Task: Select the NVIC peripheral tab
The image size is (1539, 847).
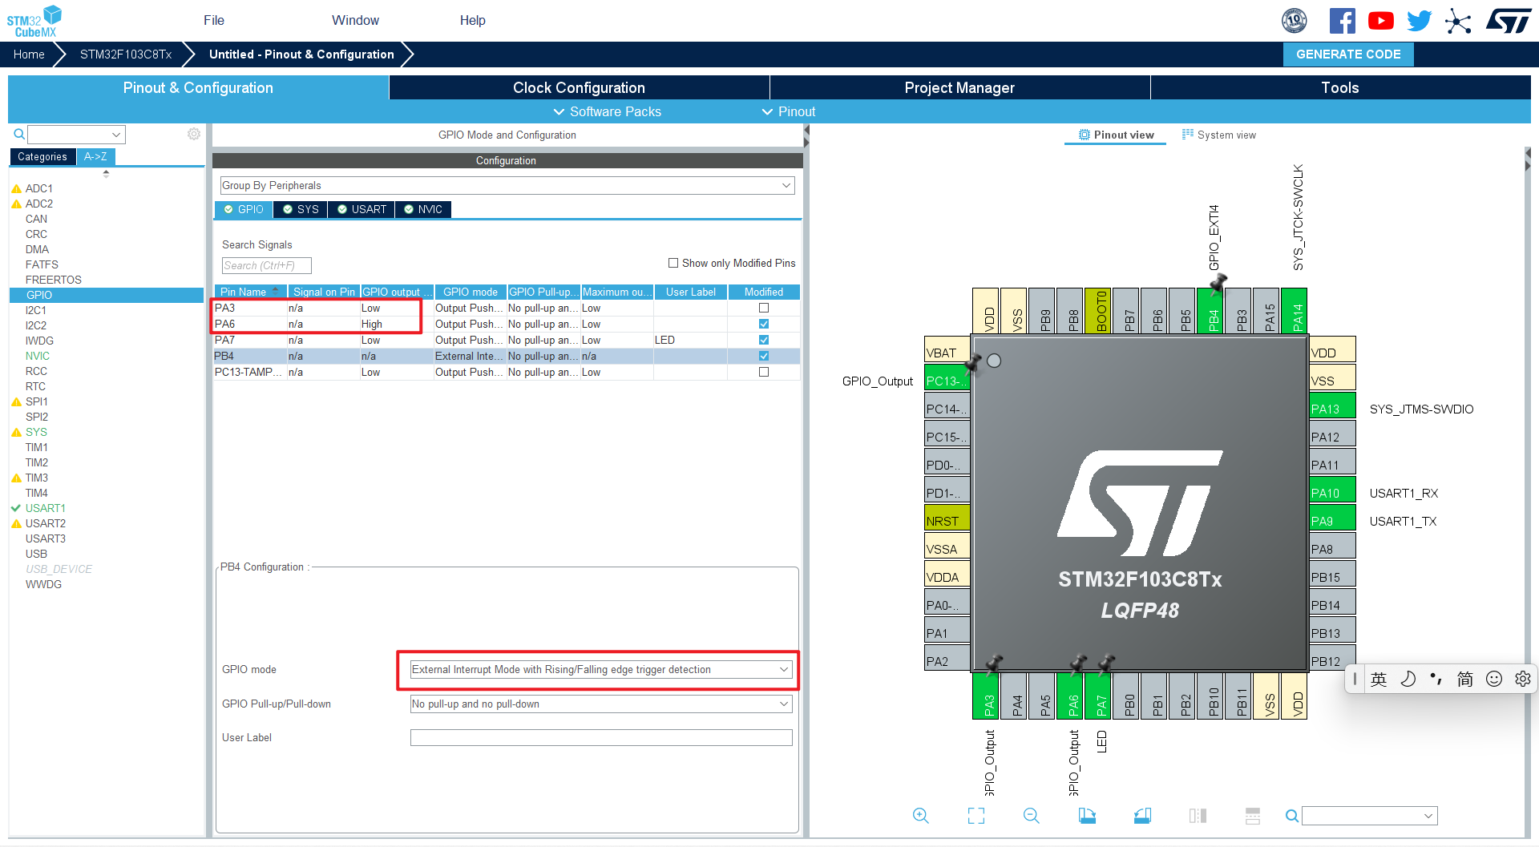Action: 423,209
